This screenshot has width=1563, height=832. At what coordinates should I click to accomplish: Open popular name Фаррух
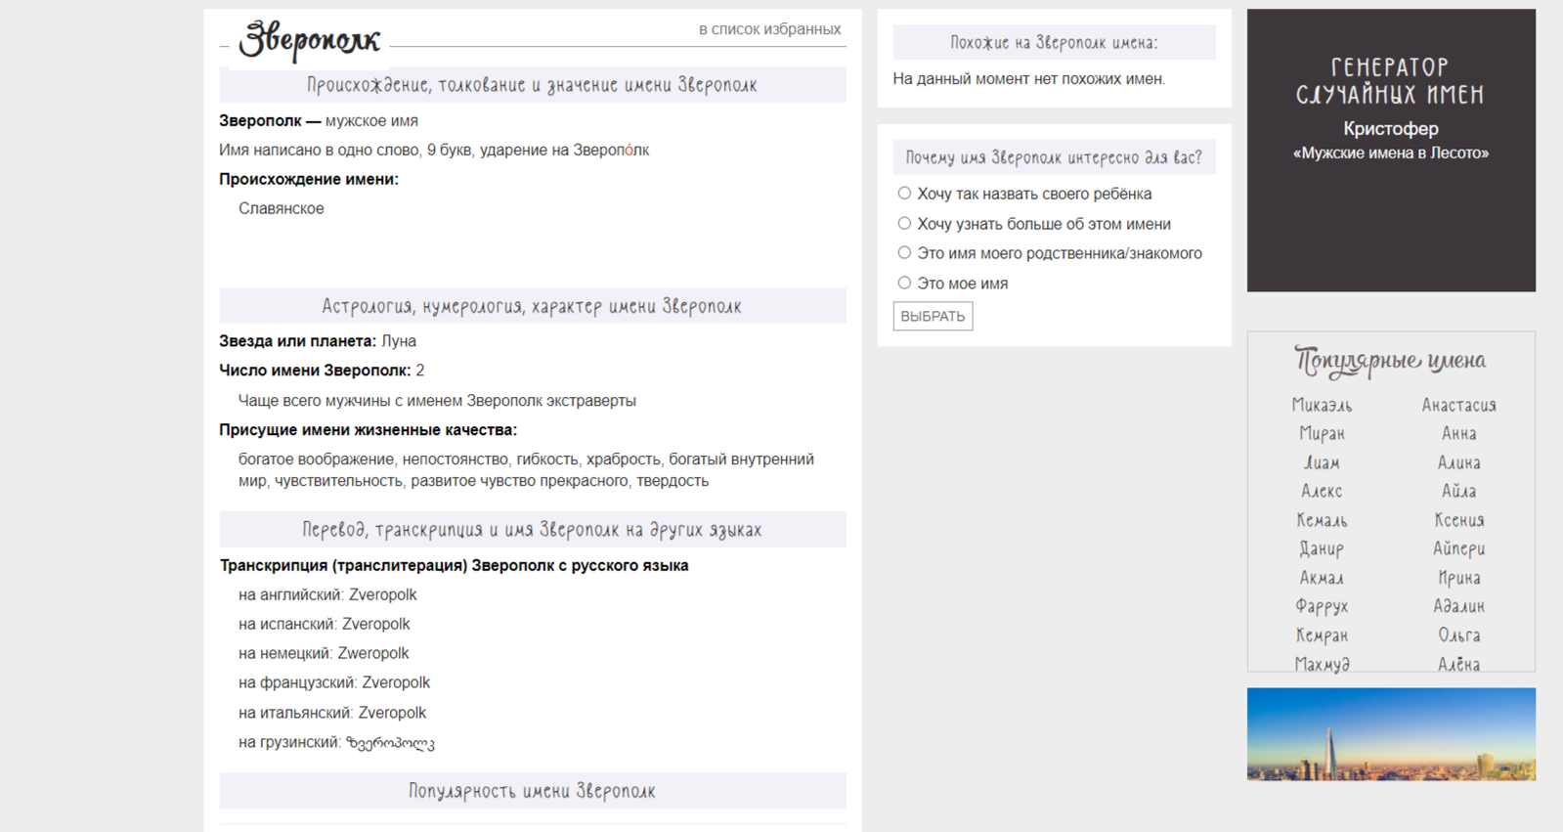point(1322,606)
